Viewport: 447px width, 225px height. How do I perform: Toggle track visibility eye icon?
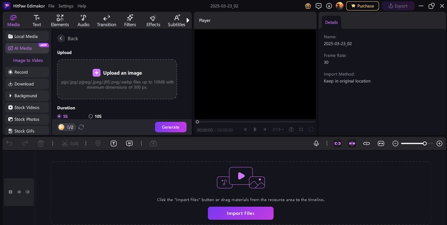coord(19,192)
